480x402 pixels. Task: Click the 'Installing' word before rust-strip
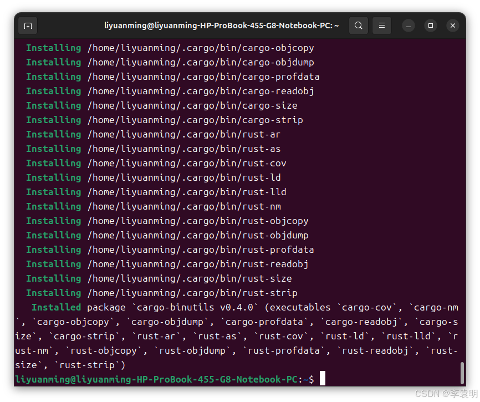click(54, 293)
